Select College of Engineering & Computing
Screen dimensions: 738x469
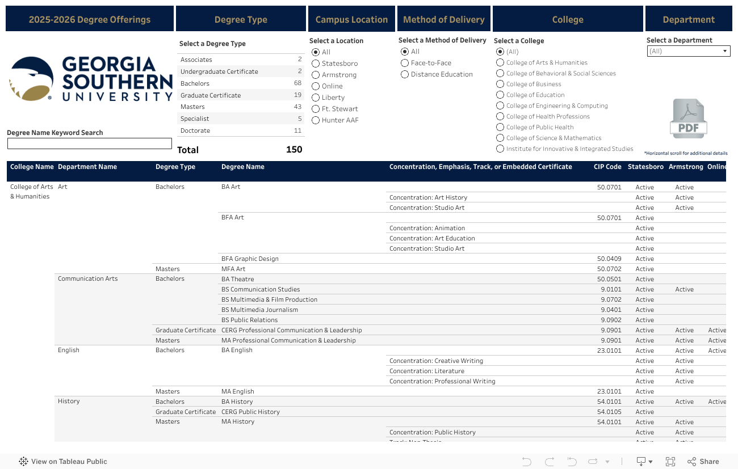500,105
